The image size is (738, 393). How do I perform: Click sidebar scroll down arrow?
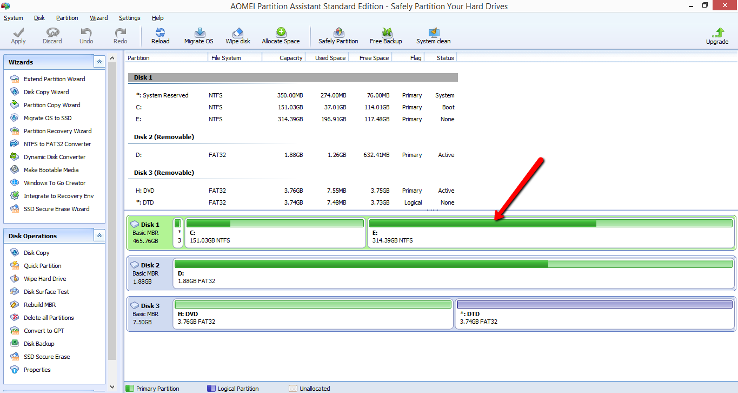(112, 387)
